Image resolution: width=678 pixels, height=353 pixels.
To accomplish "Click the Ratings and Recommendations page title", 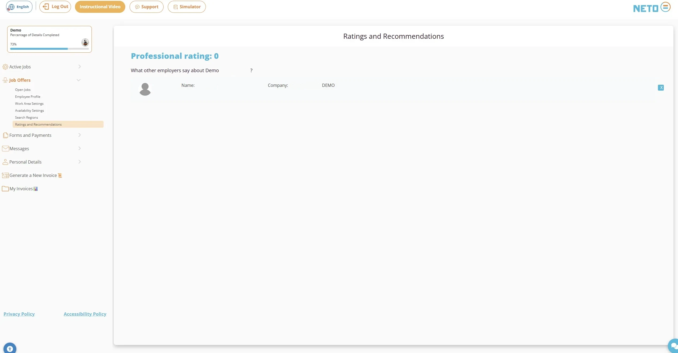I will [393, 36].
